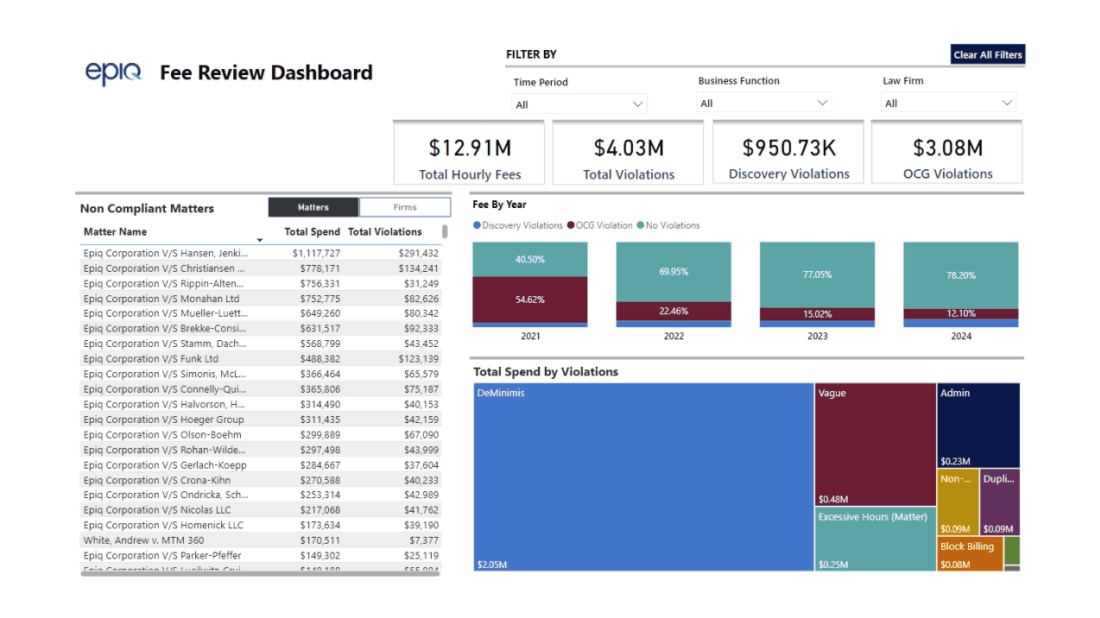
Task: Click the Epiq logo
Action: [113, 73]
